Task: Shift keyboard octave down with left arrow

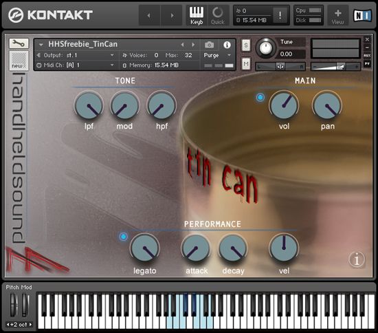Action: [x=8, y=325]
